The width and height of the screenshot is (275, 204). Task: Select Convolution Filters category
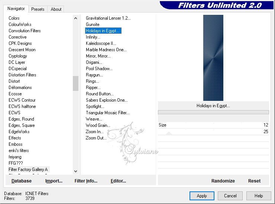pyautogui.click(x=25, y=31)
